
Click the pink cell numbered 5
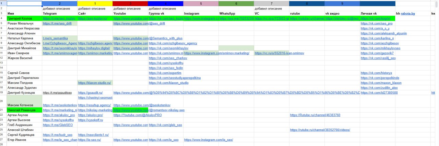(201, 3)
